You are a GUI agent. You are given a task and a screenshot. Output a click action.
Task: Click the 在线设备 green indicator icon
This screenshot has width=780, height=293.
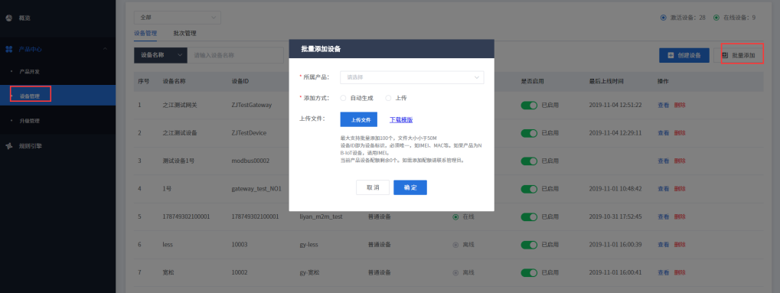716,18
